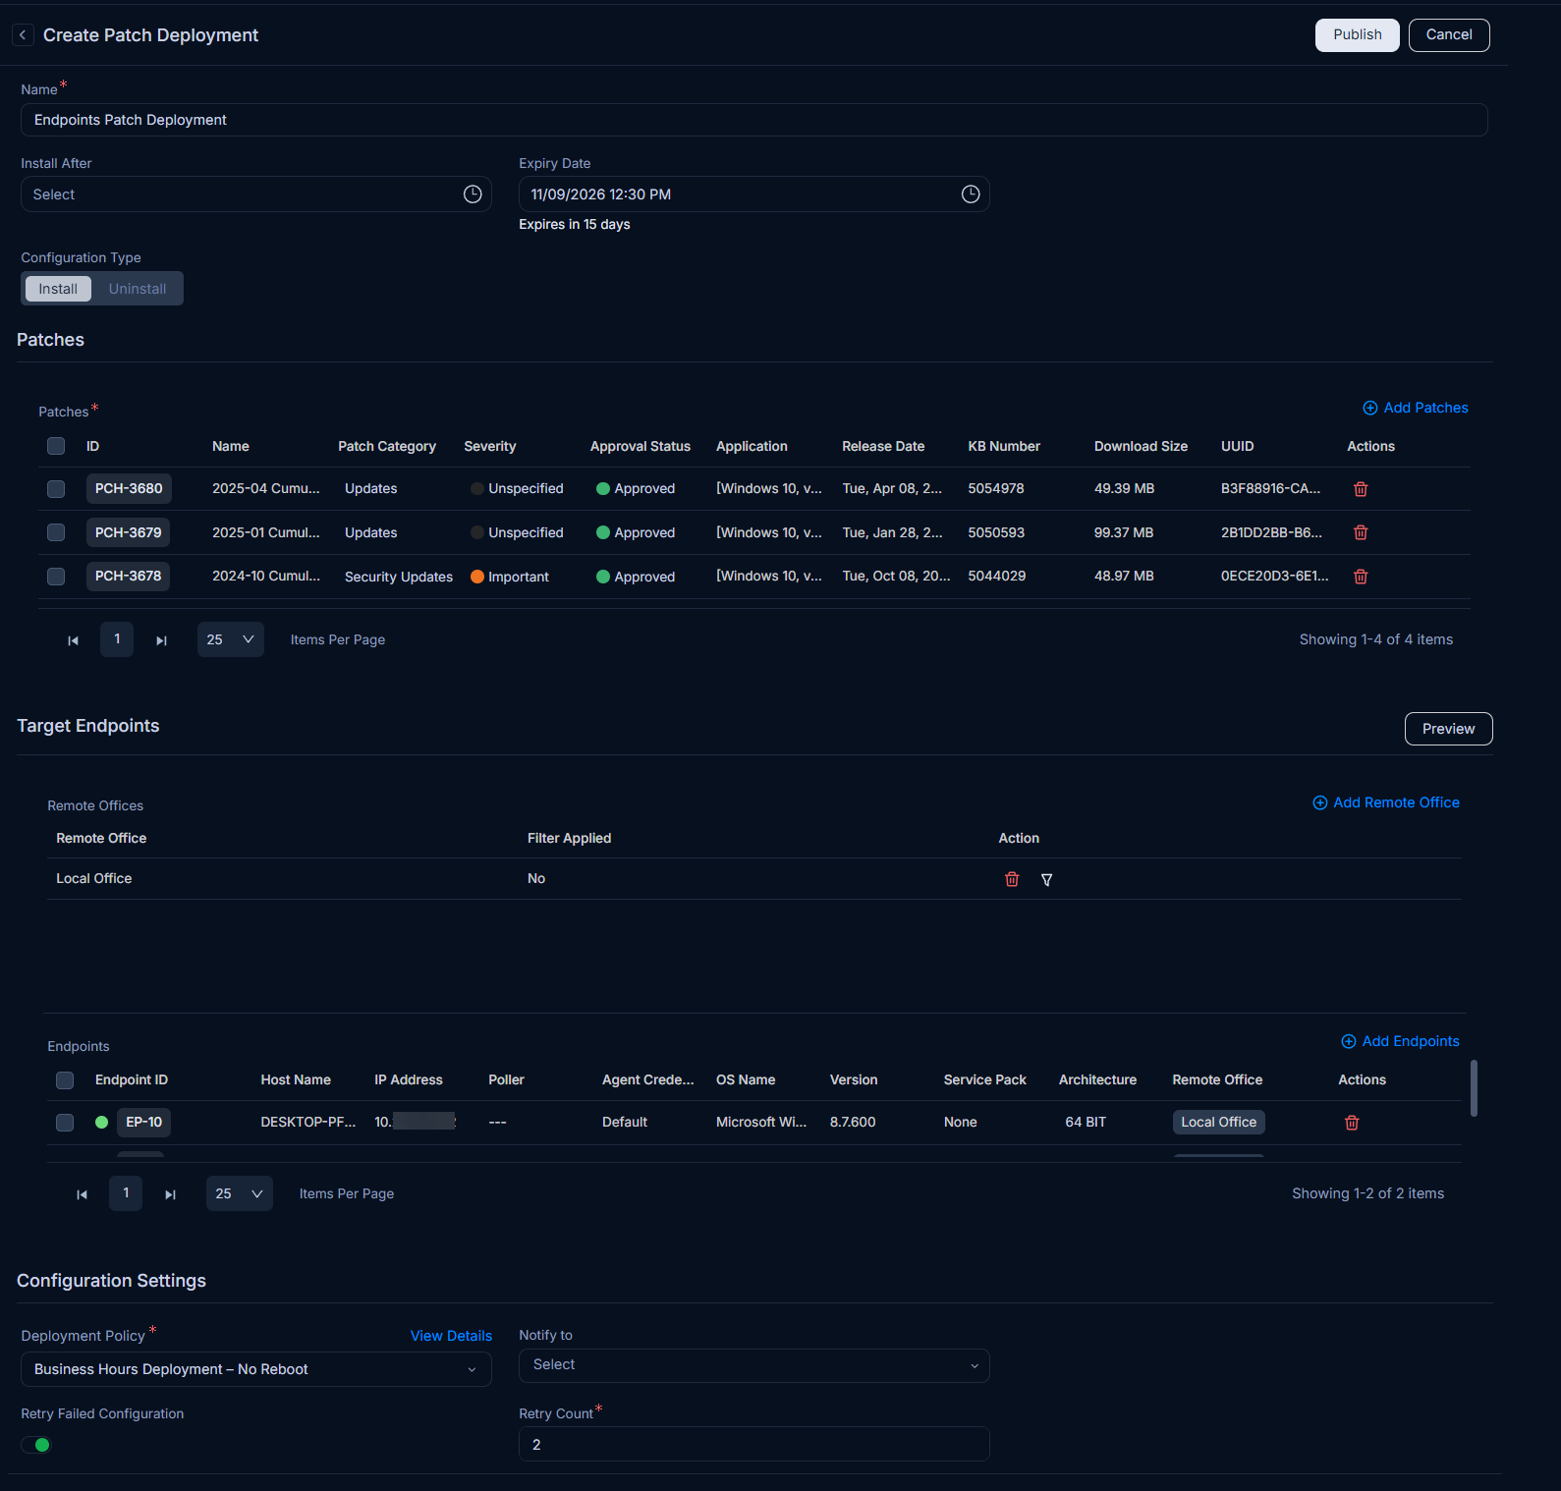Open Patches items per page dropdown
This screenshot has height=1491, width=1561.
point(231,639)
